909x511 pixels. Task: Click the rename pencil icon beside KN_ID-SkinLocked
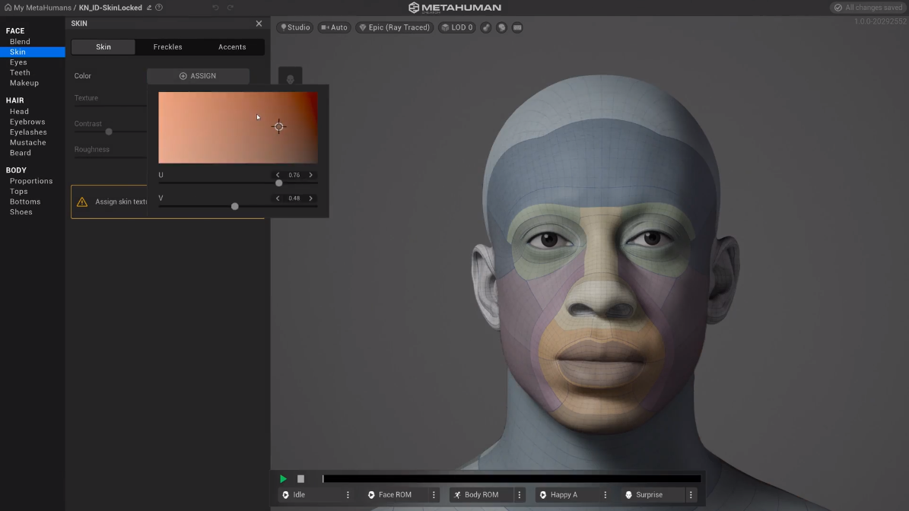[x=149, y=8]
